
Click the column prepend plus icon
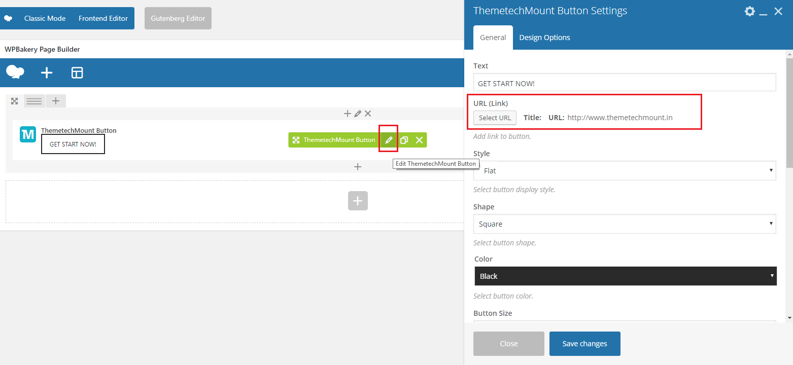[348, 114]
